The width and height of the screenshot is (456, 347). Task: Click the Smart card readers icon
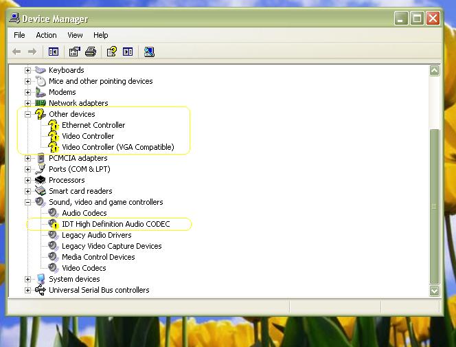[41, 191]
